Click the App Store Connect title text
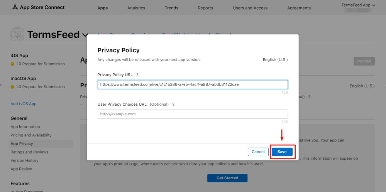This screenshot has width=386, height=192. 42,7
